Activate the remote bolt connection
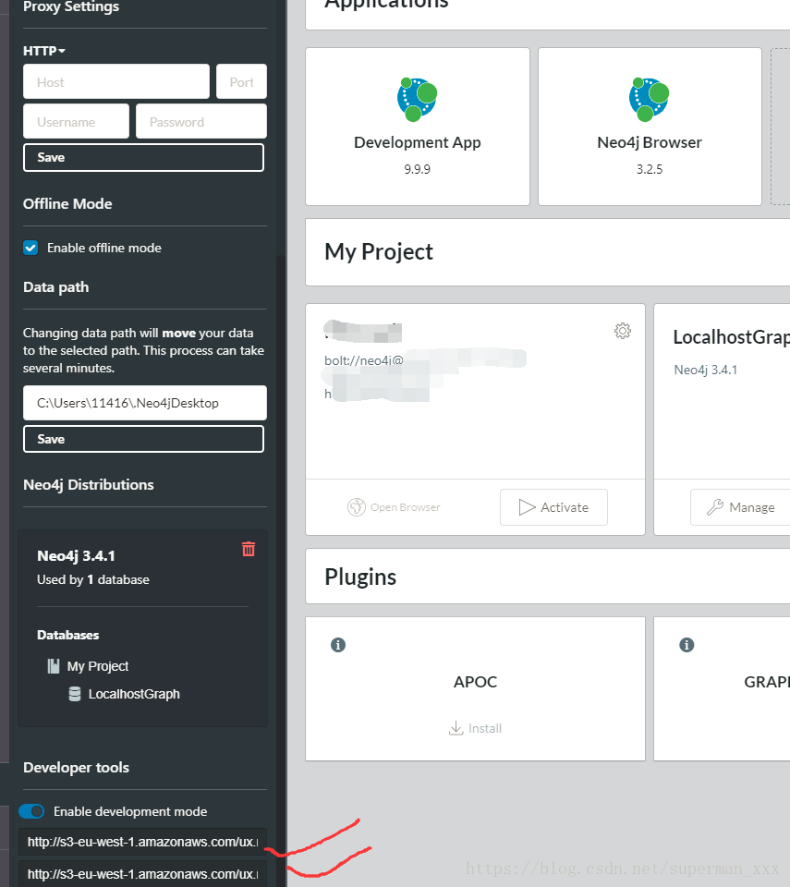Image resolution: width=790 pixels, height=887 pixels. coord(554,507)
